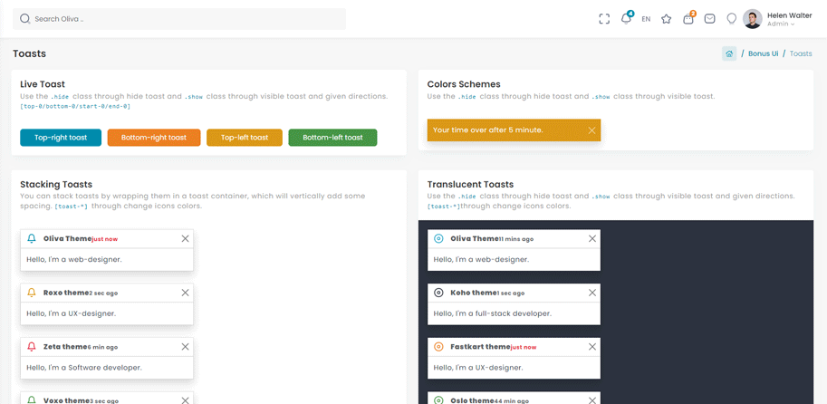Trigger the Top-left toast button
The image size is (827, 404).
(x=245, y=138)
